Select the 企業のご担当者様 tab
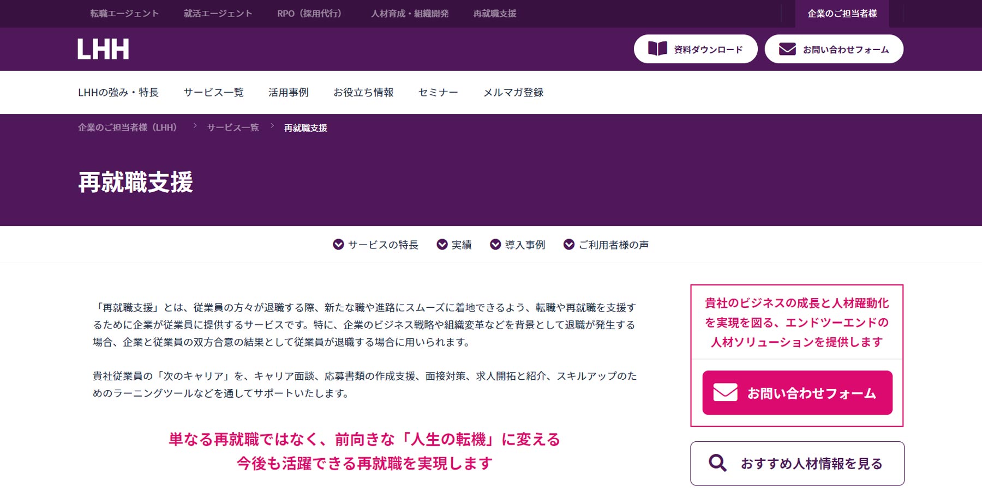The image size is (982, 492). [842, 14]
